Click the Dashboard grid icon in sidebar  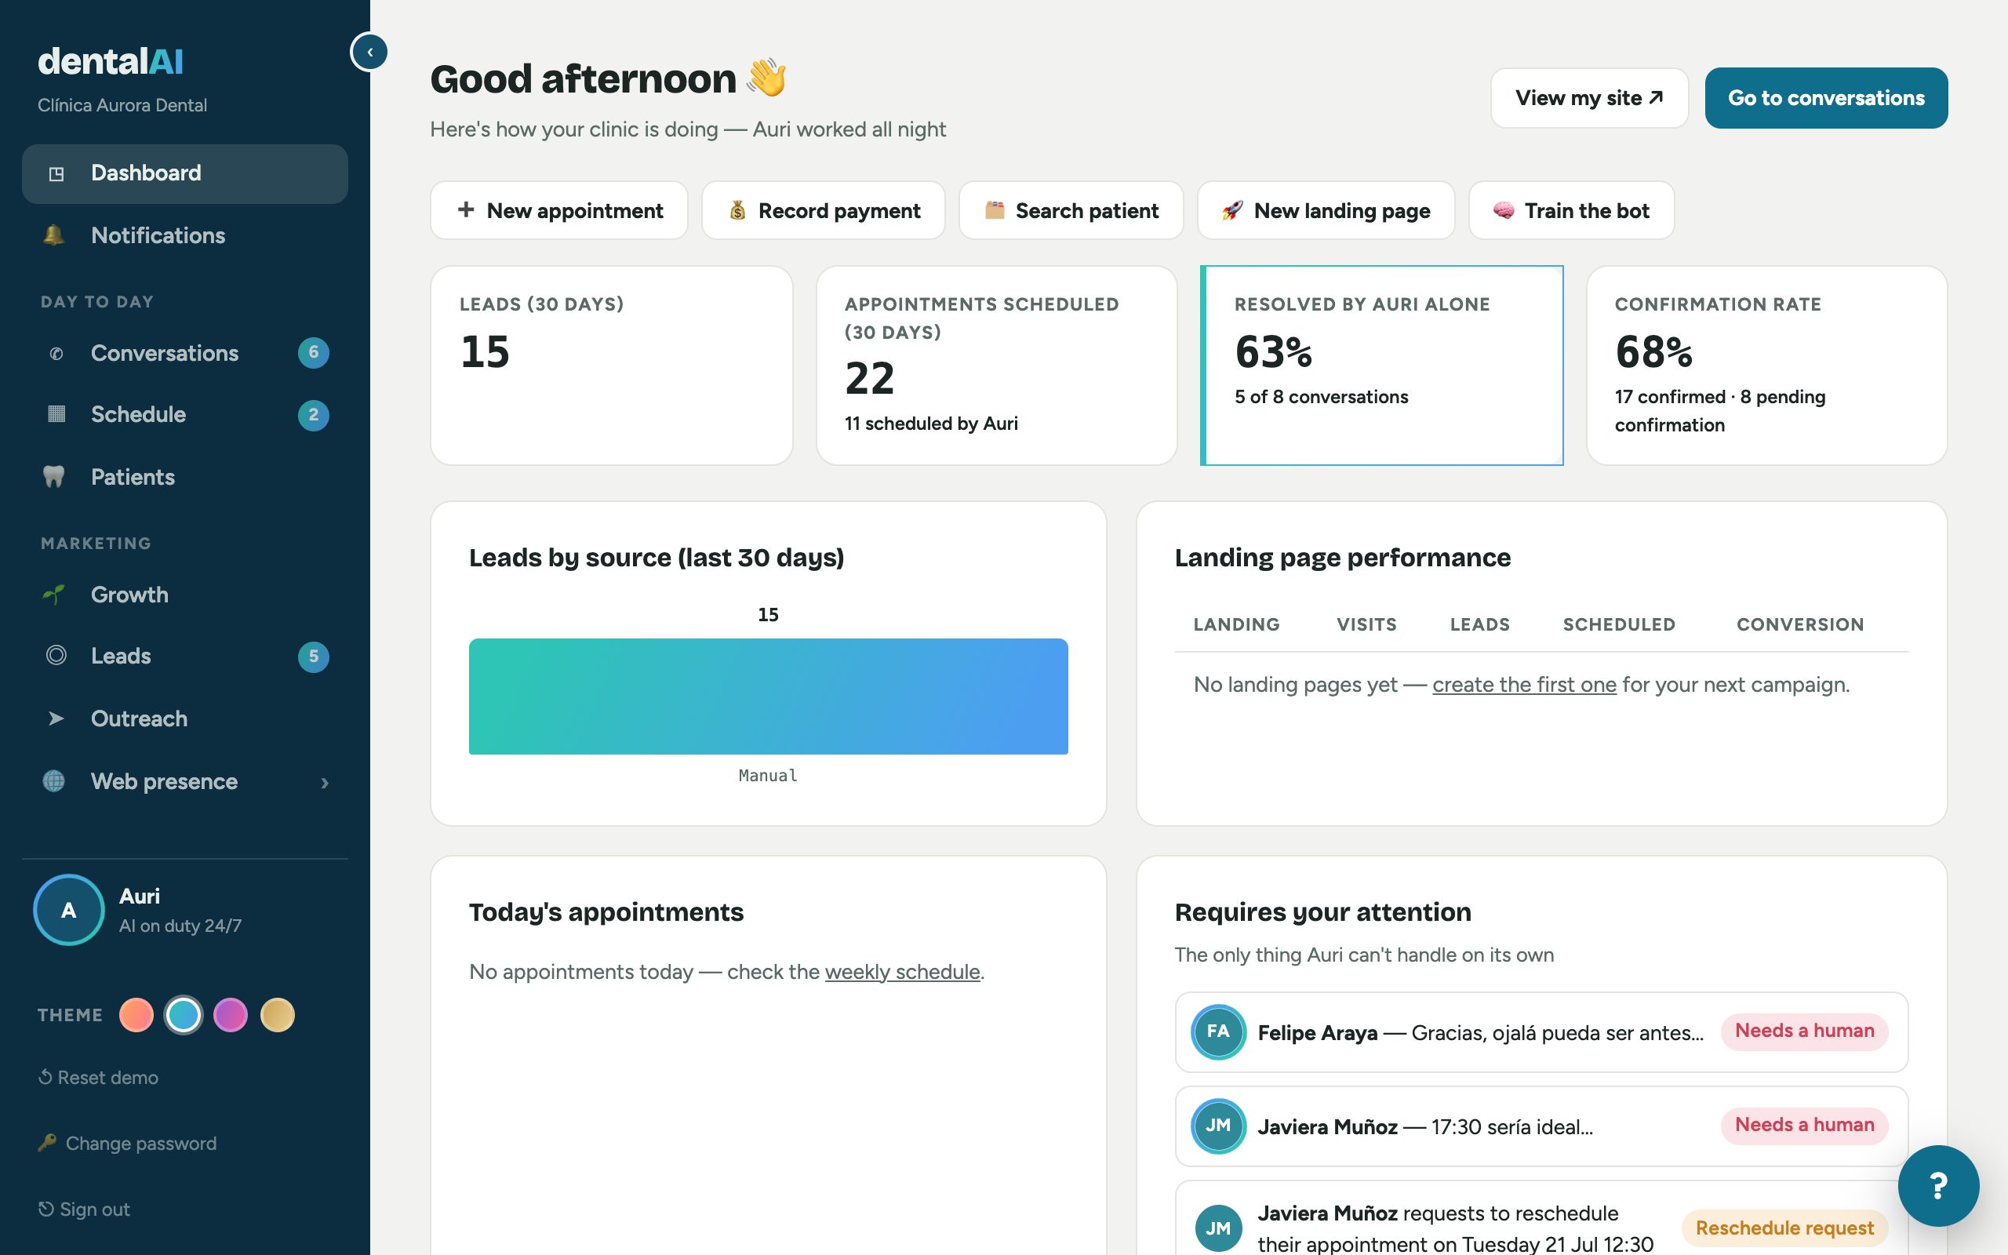[56, 173]
